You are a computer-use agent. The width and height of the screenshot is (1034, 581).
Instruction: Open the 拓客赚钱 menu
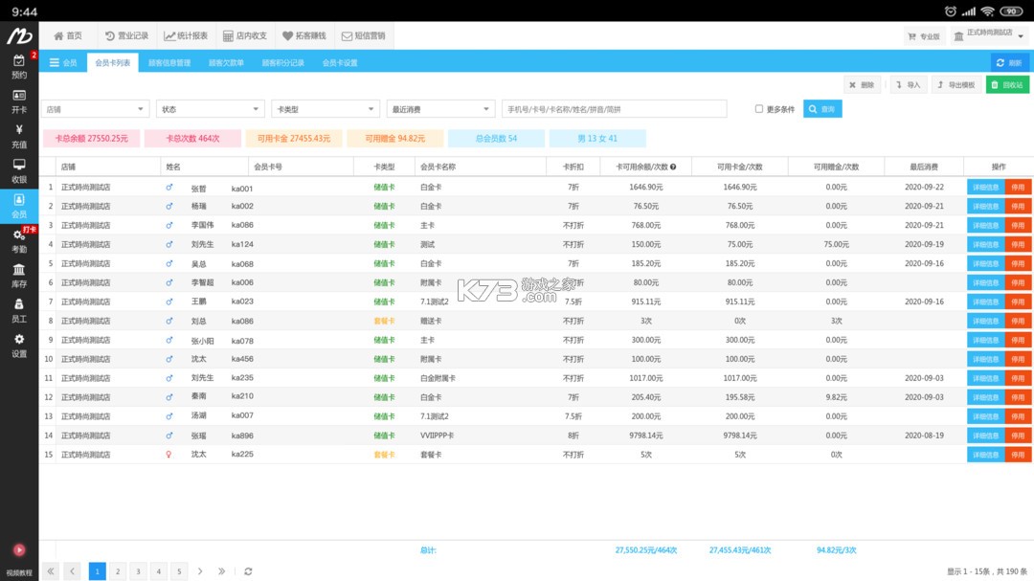coord(304,35)
